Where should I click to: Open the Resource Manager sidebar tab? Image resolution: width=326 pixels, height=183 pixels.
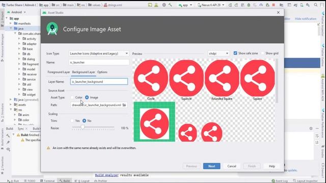pos(2,47)
